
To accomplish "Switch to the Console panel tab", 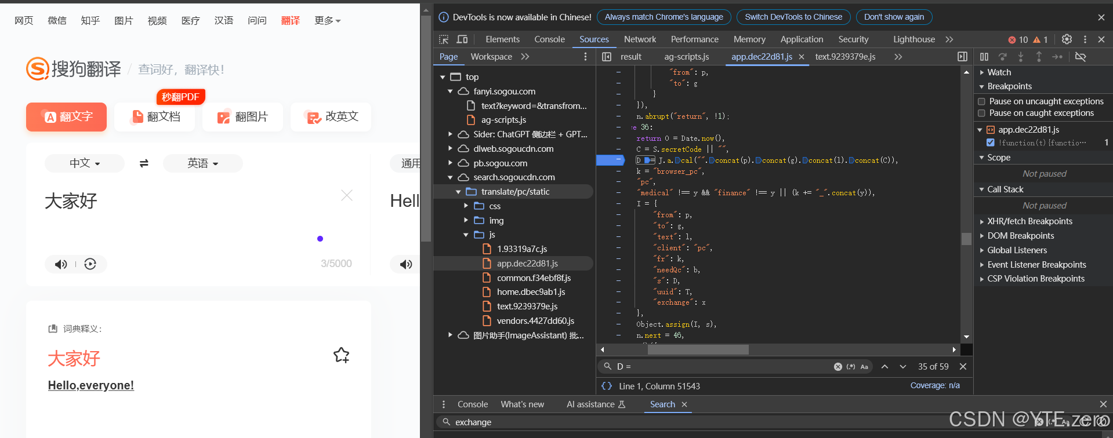I will [549, 39].
